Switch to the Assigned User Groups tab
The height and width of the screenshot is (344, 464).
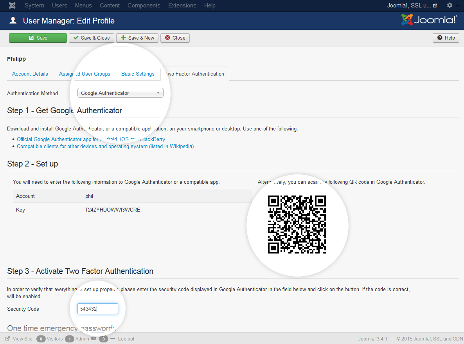[x=85, y=74]
